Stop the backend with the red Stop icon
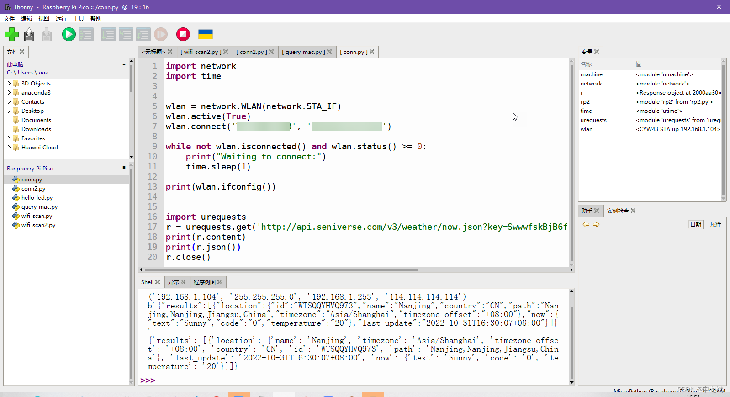Viewport: 730px width, 397px height. tap(183, 34)
